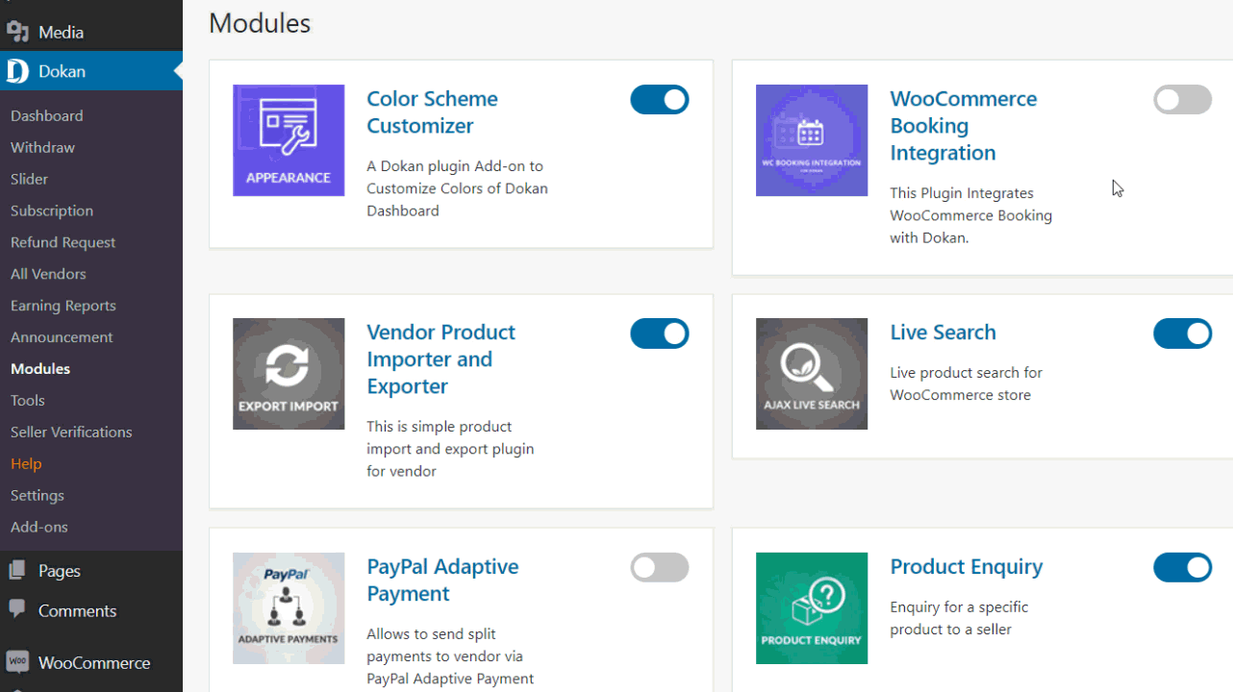The height and width of the screenshot is (692, 1233).
Task: Open Refund Request submenu
Action: tap(63, 242)
